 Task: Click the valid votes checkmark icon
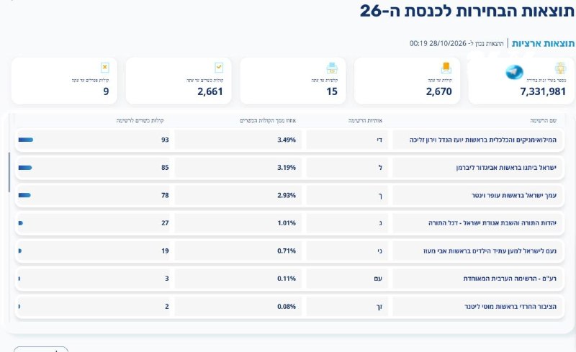click(x=219, y=68)
